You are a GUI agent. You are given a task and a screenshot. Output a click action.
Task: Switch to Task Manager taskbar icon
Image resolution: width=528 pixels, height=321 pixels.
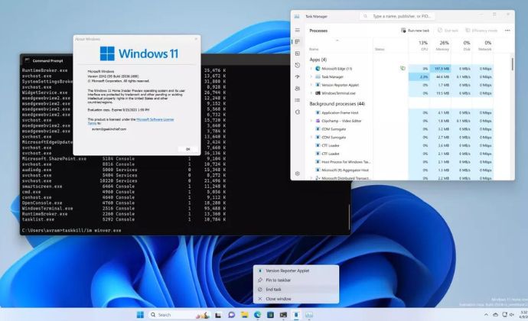[x=309, y=315]
